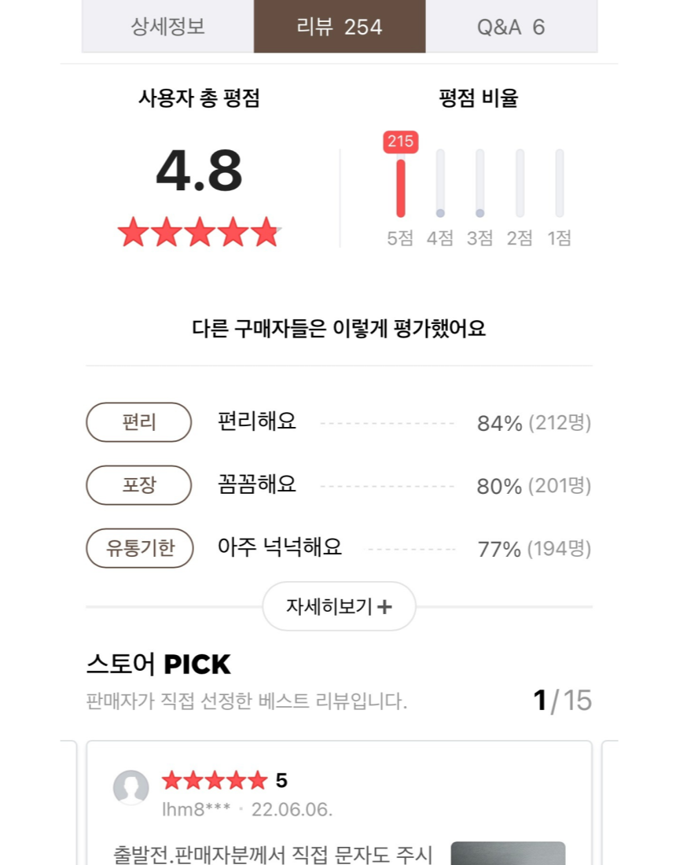Image resolution: width=676 pixels, height=865 pixels.
Task: Click the 3점 rating bar
Action: (x=479, y=184)
